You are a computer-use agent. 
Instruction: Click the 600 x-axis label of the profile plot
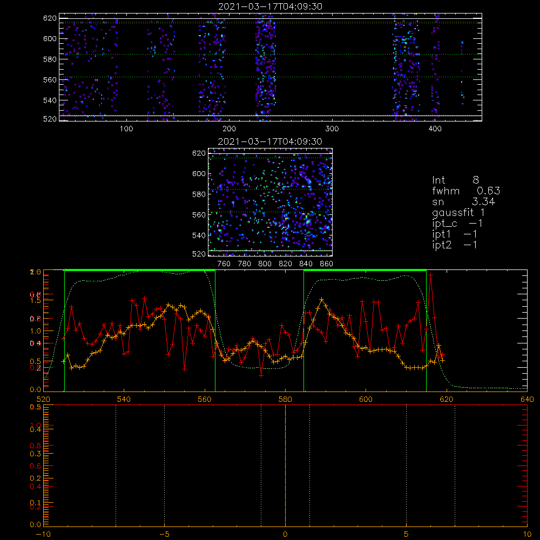click(366, 400)
